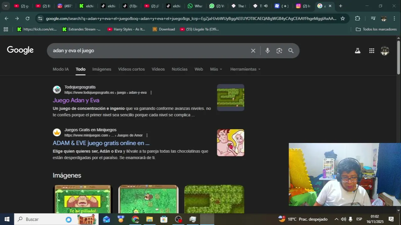Open the Juego Adan y Eva link
Viewport: 401px width, 225px height.
[76, 100]
